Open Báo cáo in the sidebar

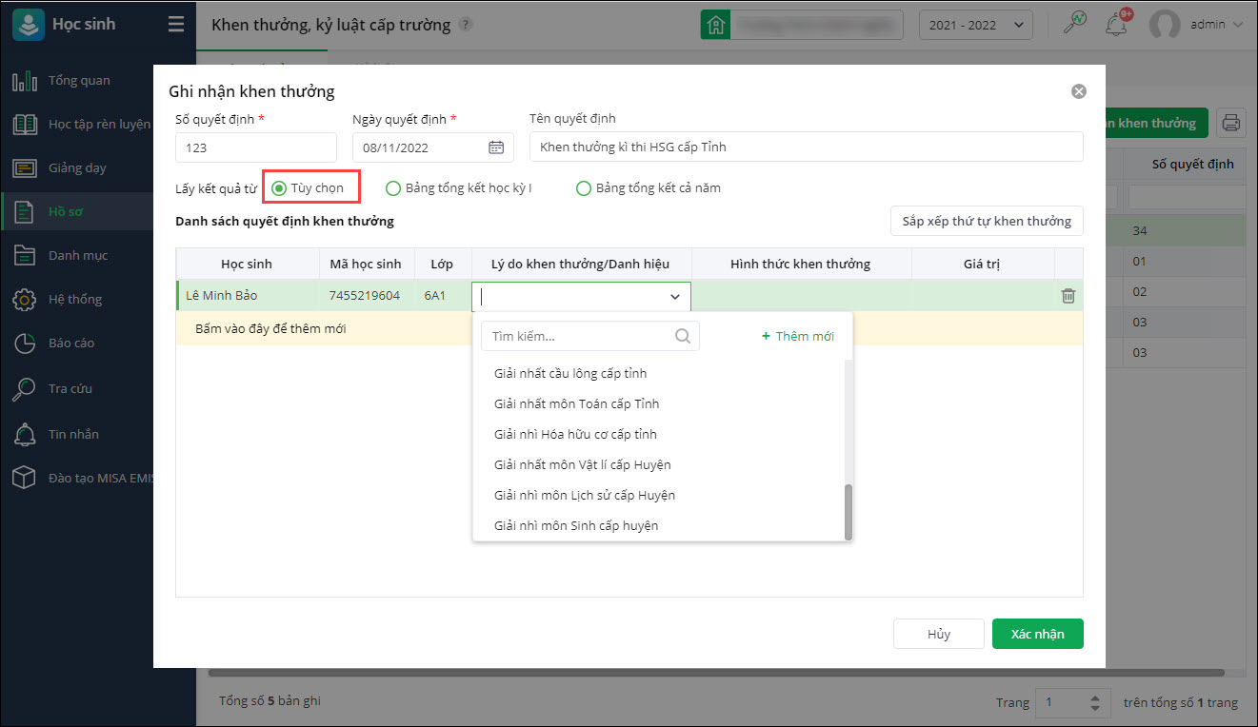point(71,343)
